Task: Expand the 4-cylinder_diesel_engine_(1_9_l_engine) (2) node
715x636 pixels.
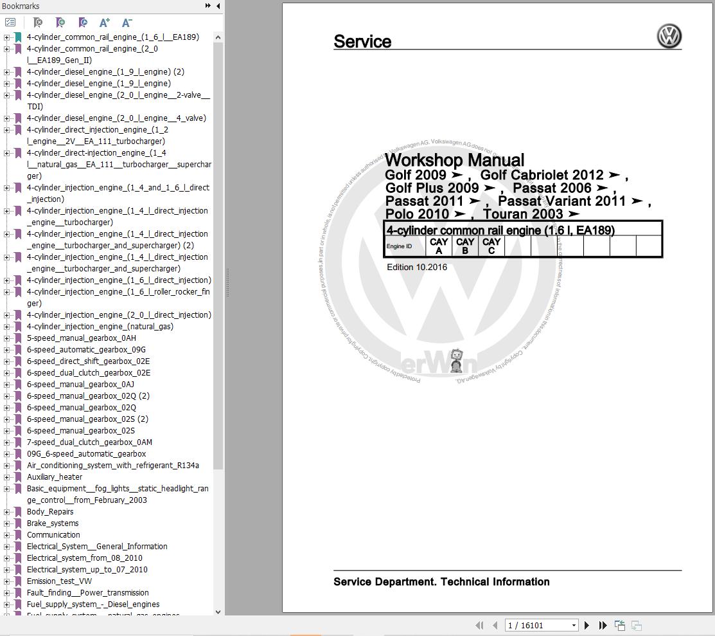Action: click(6, 72)
